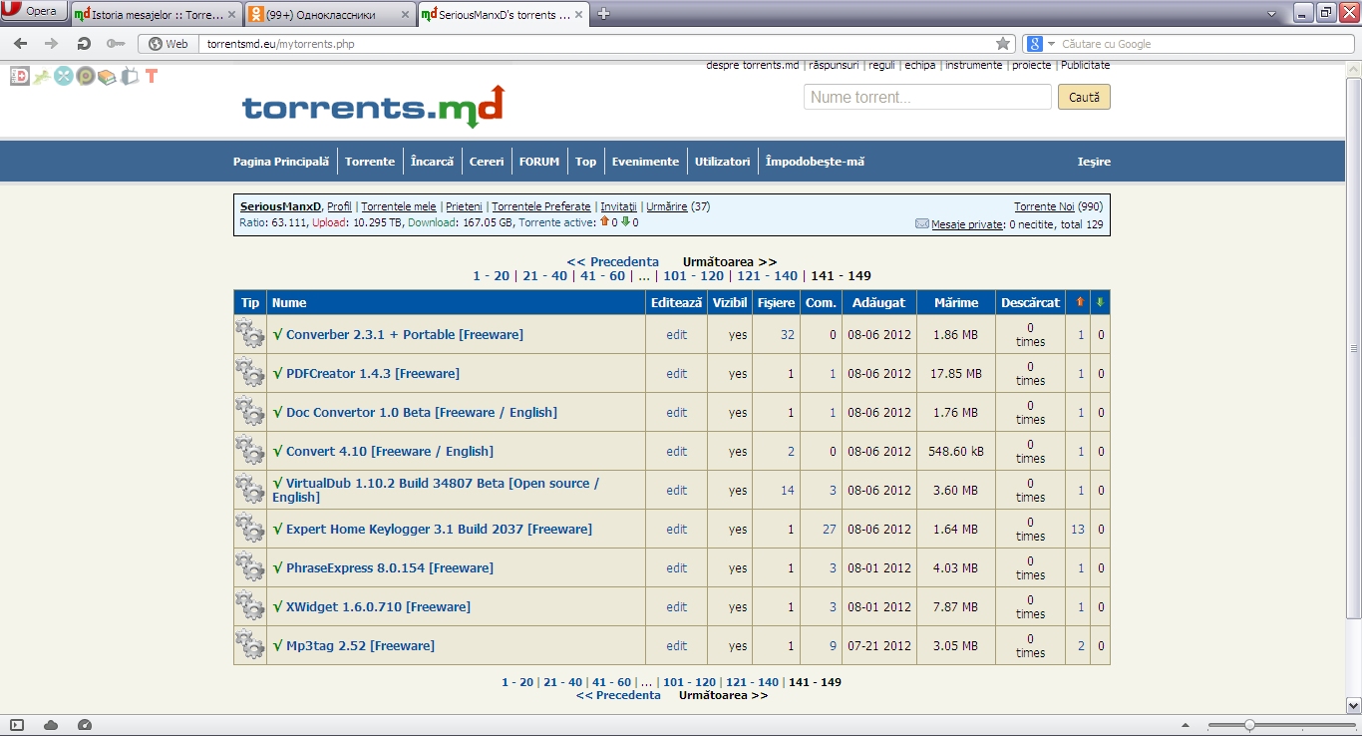The image size is (1362, 736).
Task: Open the Torrente Noi link
Action: [x=1044, y=206]
